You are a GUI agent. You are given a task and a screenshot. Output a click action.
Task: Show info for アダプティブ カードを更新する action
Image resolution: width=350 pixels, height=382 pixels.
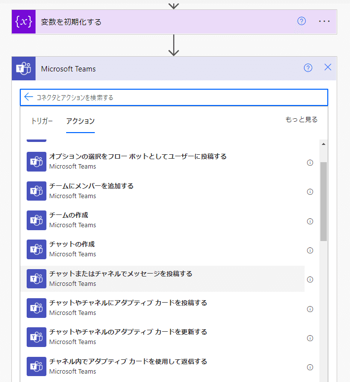[x=310, y=338]
